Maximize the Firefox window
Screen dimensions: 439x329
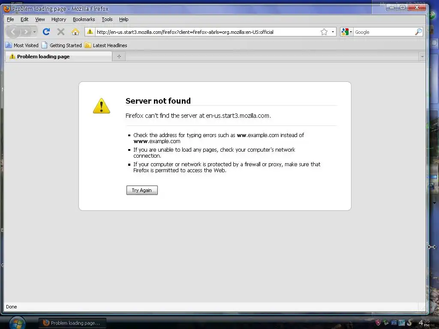pyautogui.click(x=403, y=8)
